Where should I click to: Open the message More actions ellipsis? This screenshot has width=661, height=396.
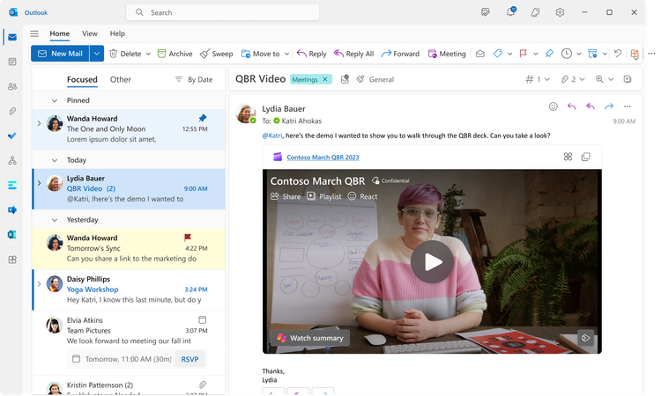(x=628, y=106)
